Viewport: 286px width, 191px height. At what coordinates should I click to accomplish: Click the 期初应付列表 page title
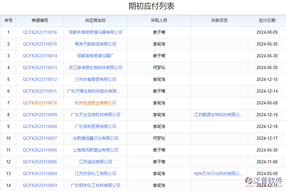(143, 6)
